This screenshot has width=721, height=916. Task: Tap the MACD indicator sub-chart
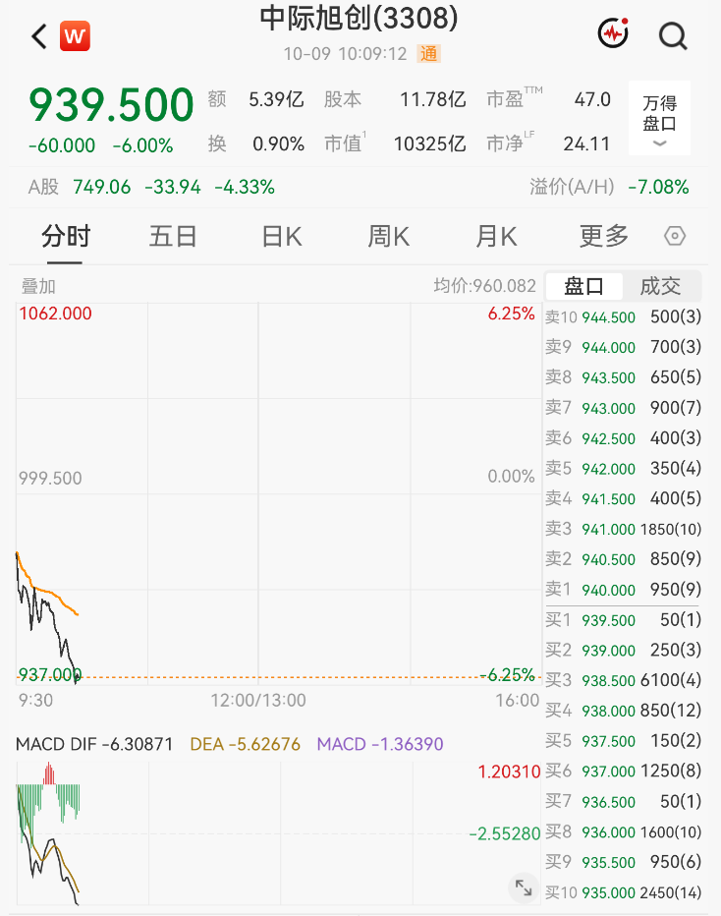pyautogui.click(x=278, y=833)
